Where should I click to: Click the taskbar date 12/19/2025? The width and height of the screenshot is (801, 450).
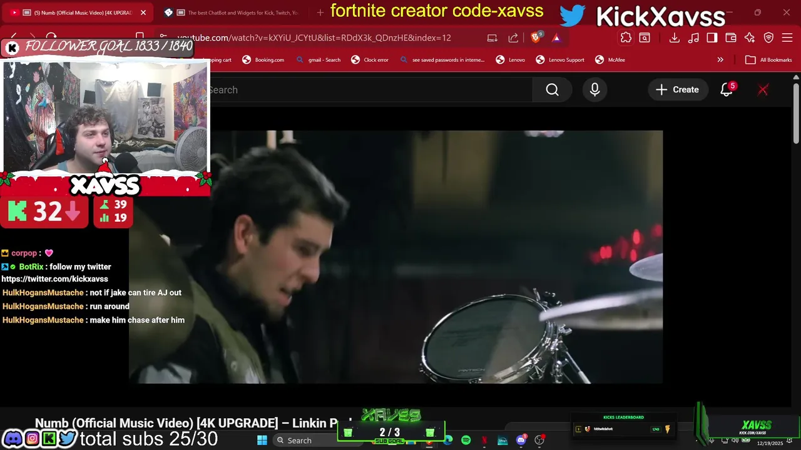click(770, 443)
